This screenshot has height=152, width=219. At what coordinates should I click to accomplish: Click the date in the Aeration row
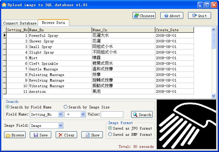174,91
